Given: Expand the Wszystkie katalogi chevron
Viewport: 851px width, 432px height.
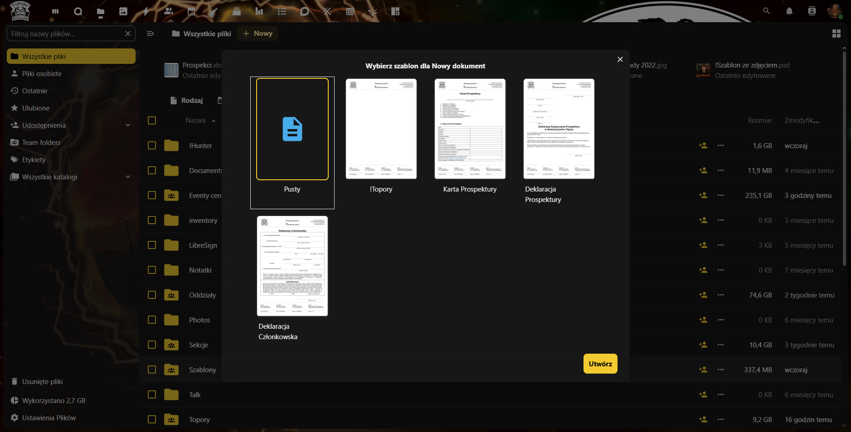Looking at the screenshot, I should [x=128, y=177].
